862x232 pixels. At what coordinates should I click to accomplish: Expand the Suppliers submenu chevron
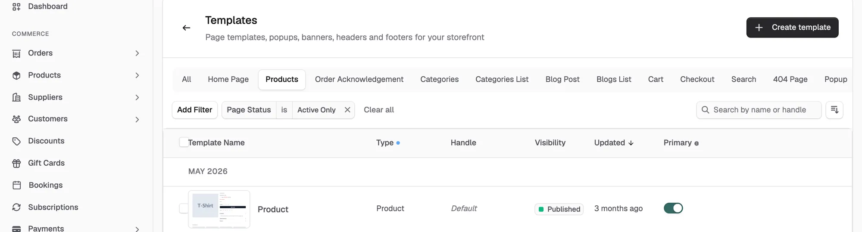click(x=137, y=97)
